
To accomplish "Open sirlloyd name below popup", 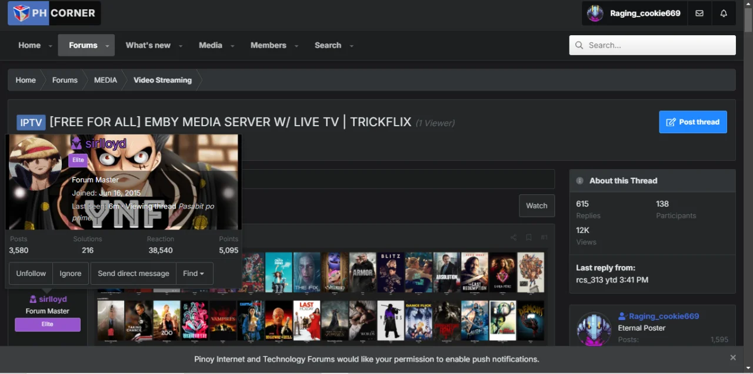I will coord(53,299).
